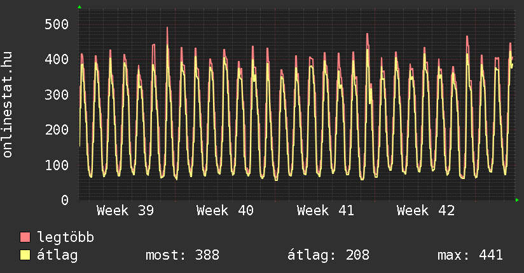Select the Week 41 axis label
The width and height of the screenshot is (524, 273).
(326, 211)
